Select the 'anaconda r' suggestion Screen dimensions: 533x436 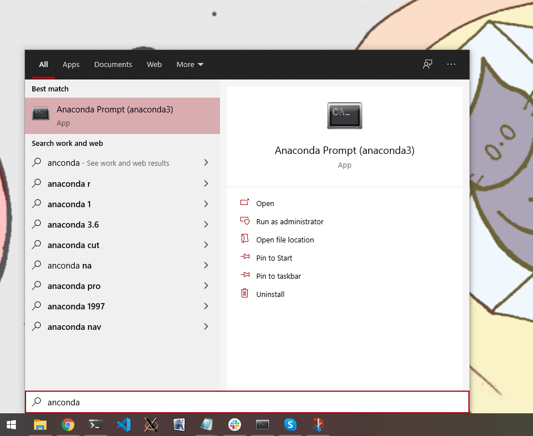[x=122, y=183]
